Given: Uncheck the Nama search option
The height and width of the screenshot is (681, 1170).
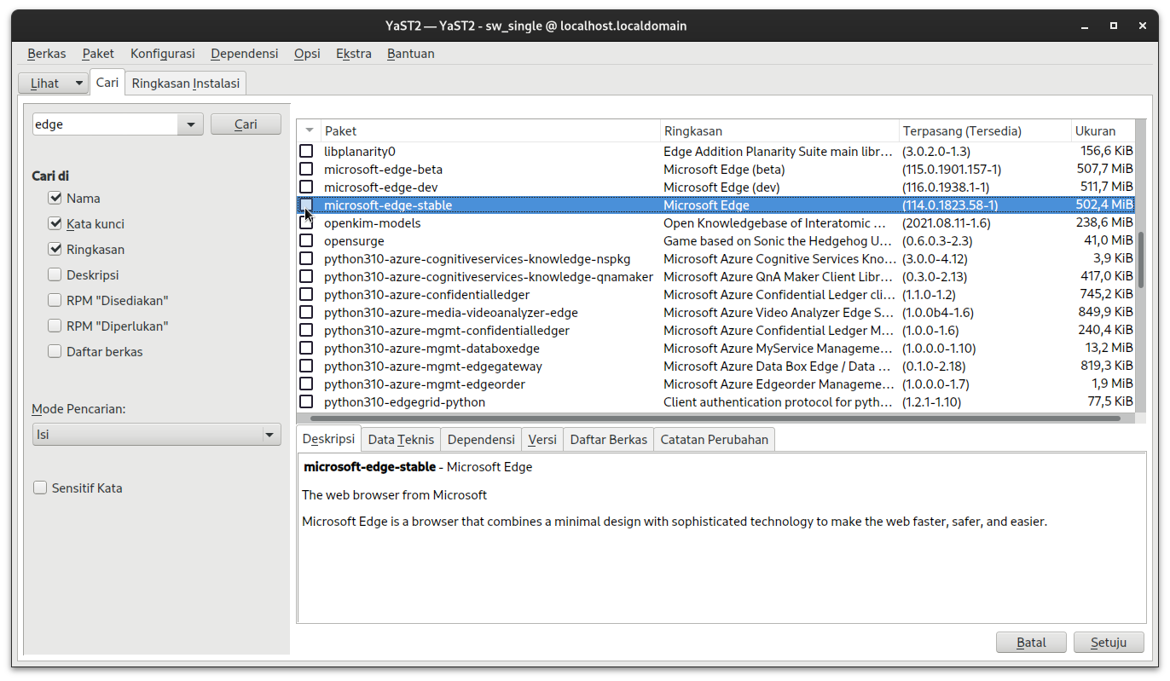Looking at the screenshot, I should (55, 199).
